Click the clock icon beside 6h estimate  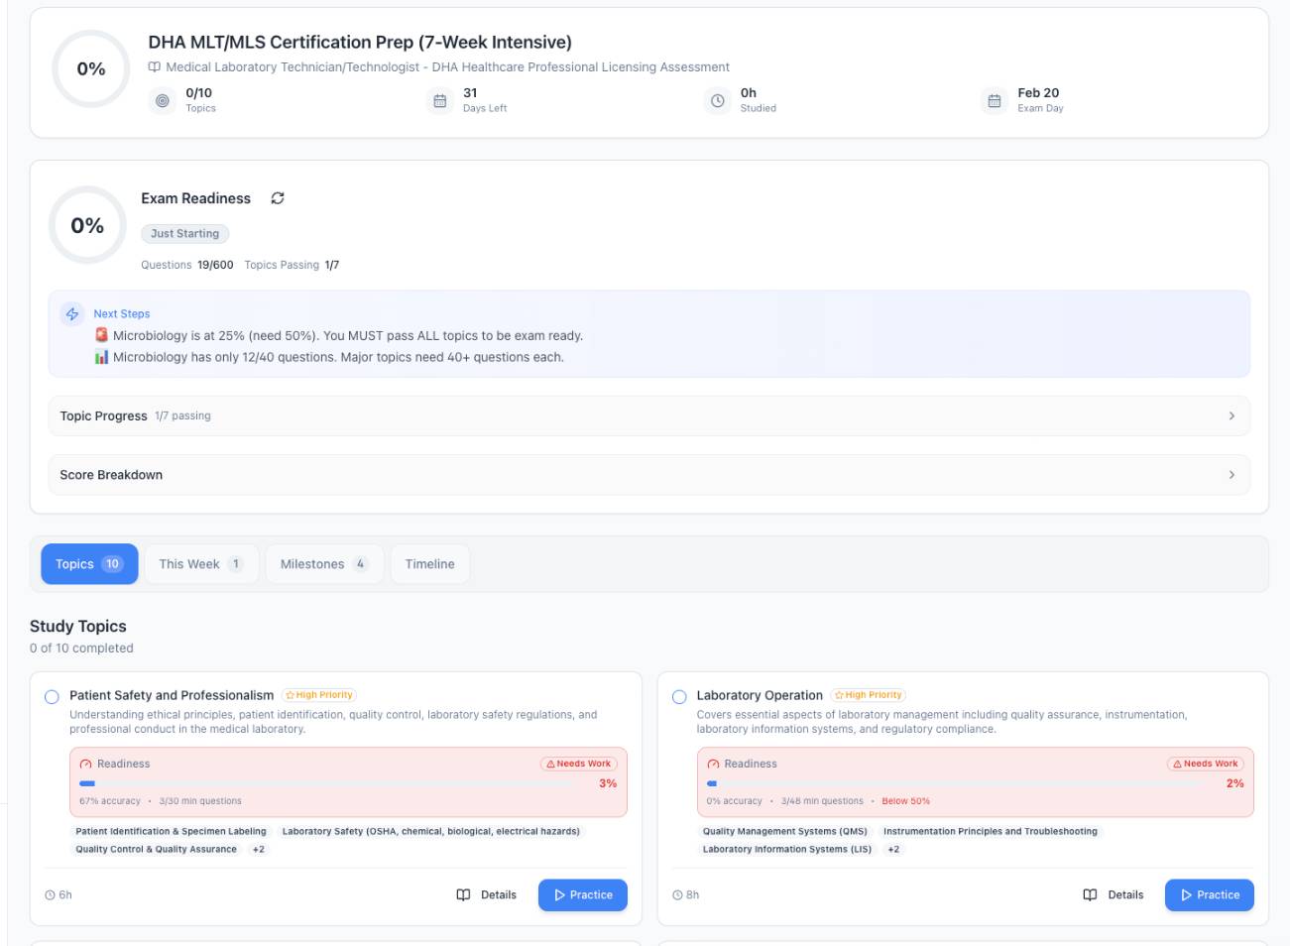pyautogui.click(x=50, y=895)
